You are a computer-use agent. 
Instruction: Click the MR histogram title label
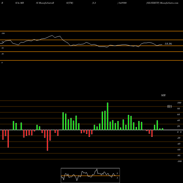163,95
